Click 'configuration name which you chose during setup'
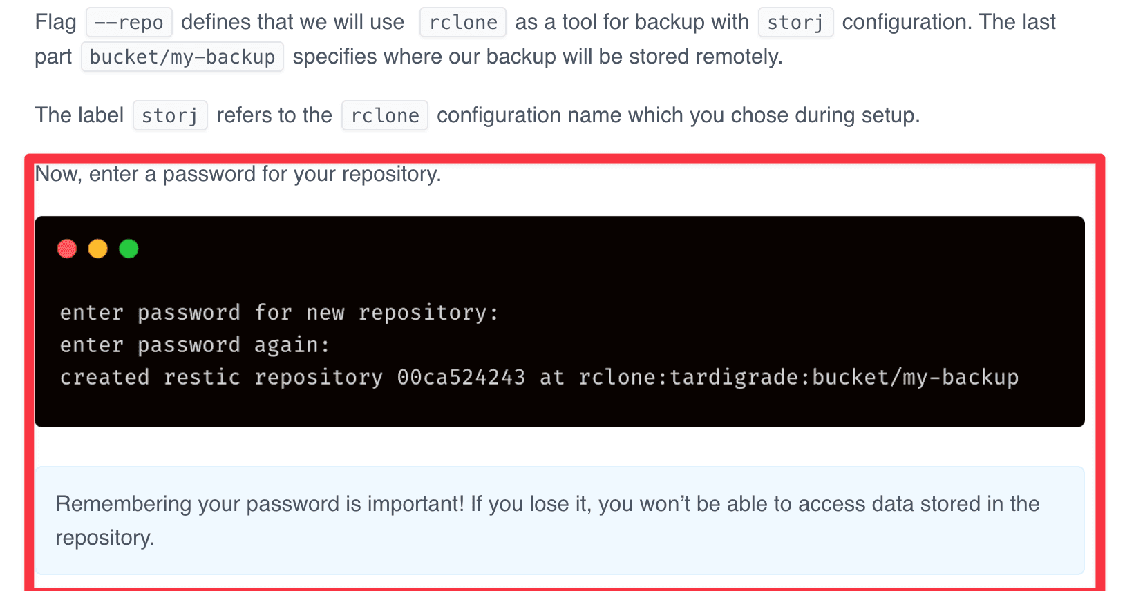Viewport: 1125px width, 591px height. [x=678, y=115]
